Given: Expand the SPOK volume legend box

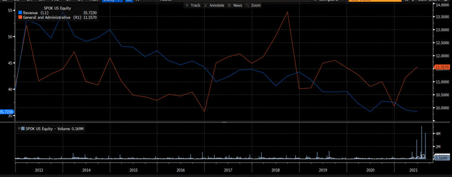Looking at the screenshot, I should [18, 128].
